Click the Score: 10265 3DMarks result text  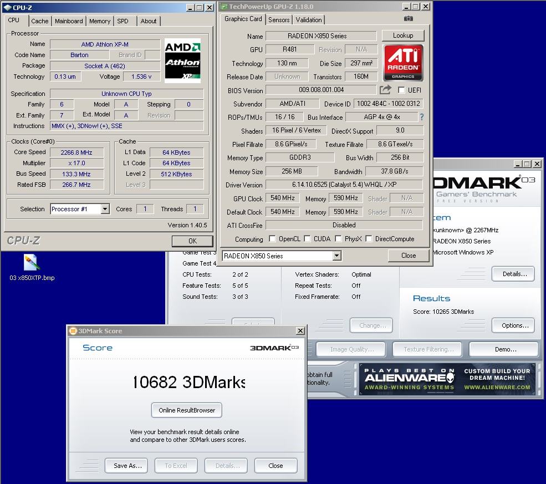[443, 312]
